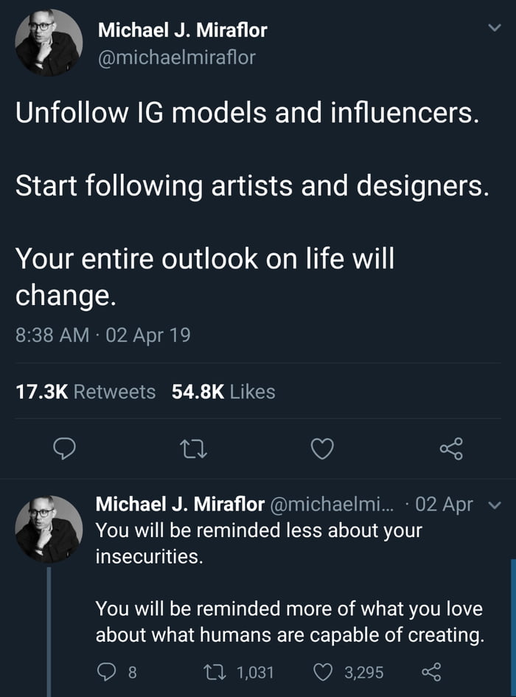Click the reply icon on the main tweet
Screen dimensions: 516x697
click(x=64, y=446)
